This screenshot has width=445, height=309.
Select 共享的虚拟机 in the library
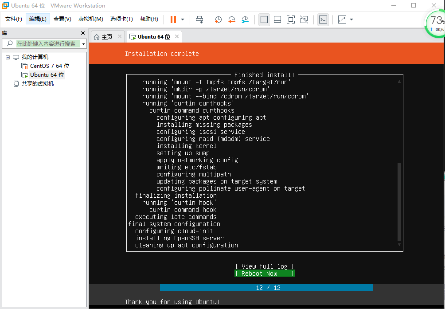[38, 84]
